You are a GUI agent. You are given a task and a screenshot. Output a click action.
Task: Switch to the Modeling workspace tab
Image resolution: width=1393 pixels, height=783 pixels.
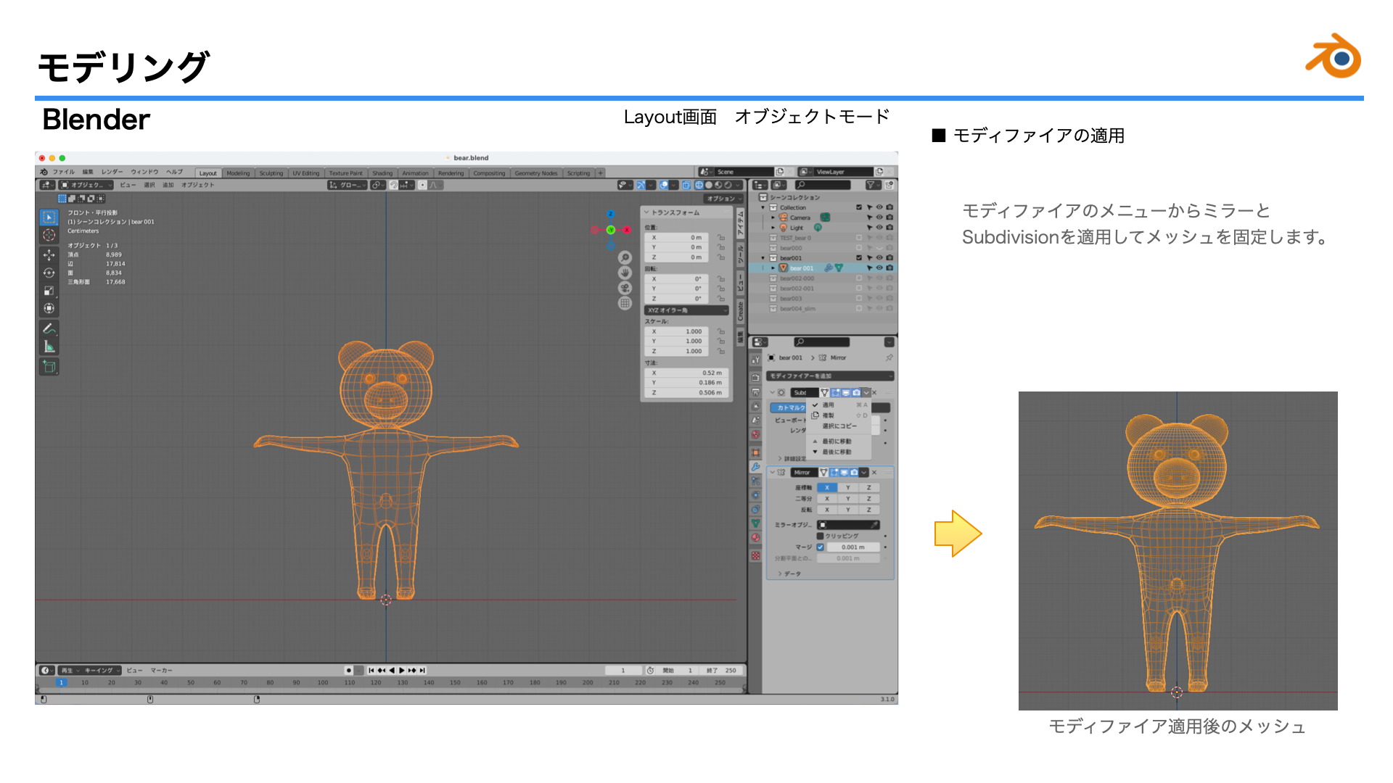(238, 173)
